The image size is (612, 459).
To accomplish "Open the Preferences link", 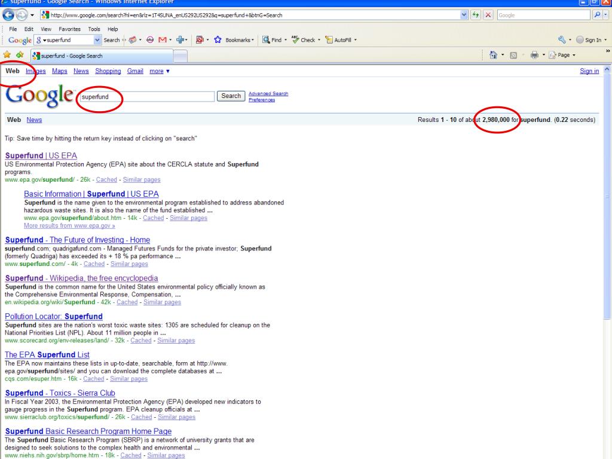I will (x=262, y=100).
